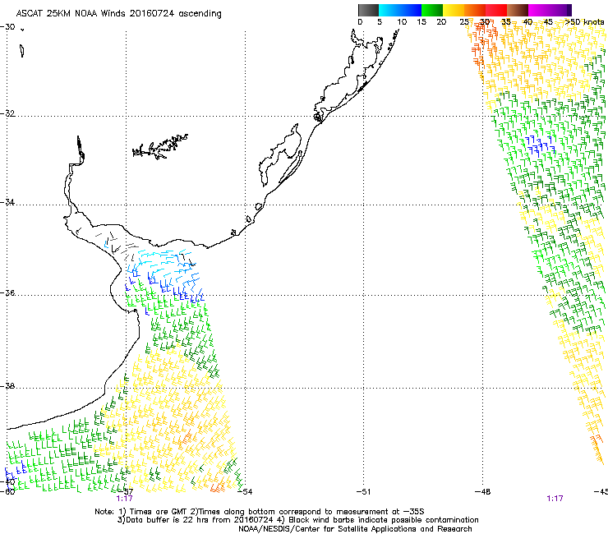
Task: Click the '-34' latitude label
Action: 7,202
